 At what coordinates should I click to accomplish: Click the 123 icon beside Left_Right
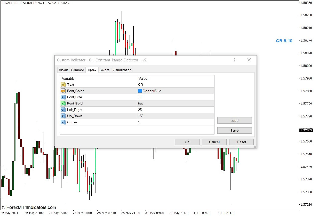click(64, 110)
